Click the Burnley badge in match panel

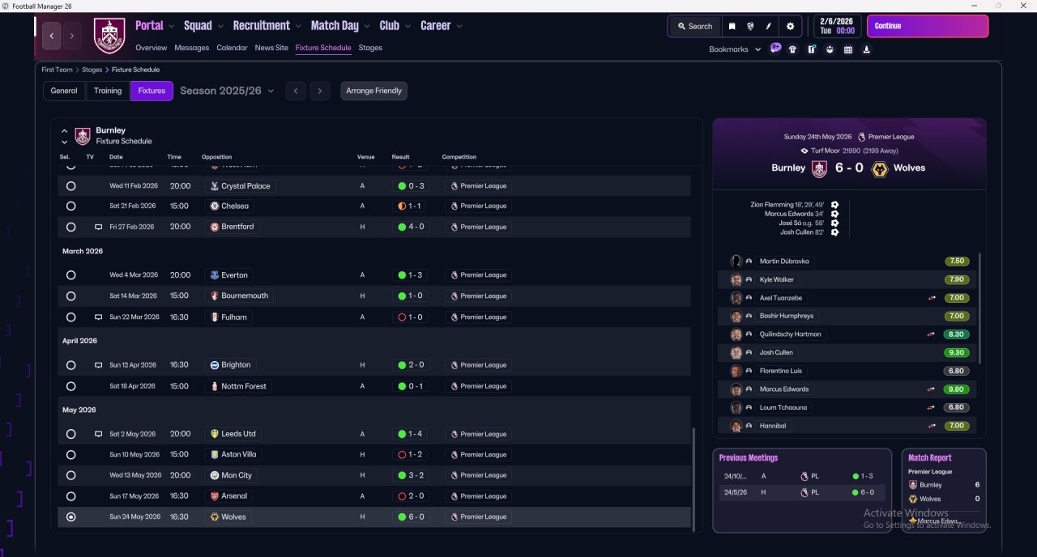click(819, 168)
